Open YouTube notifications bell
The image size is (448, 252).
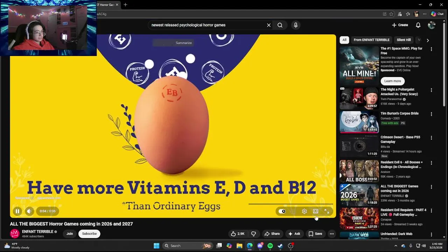click(418, 25)
